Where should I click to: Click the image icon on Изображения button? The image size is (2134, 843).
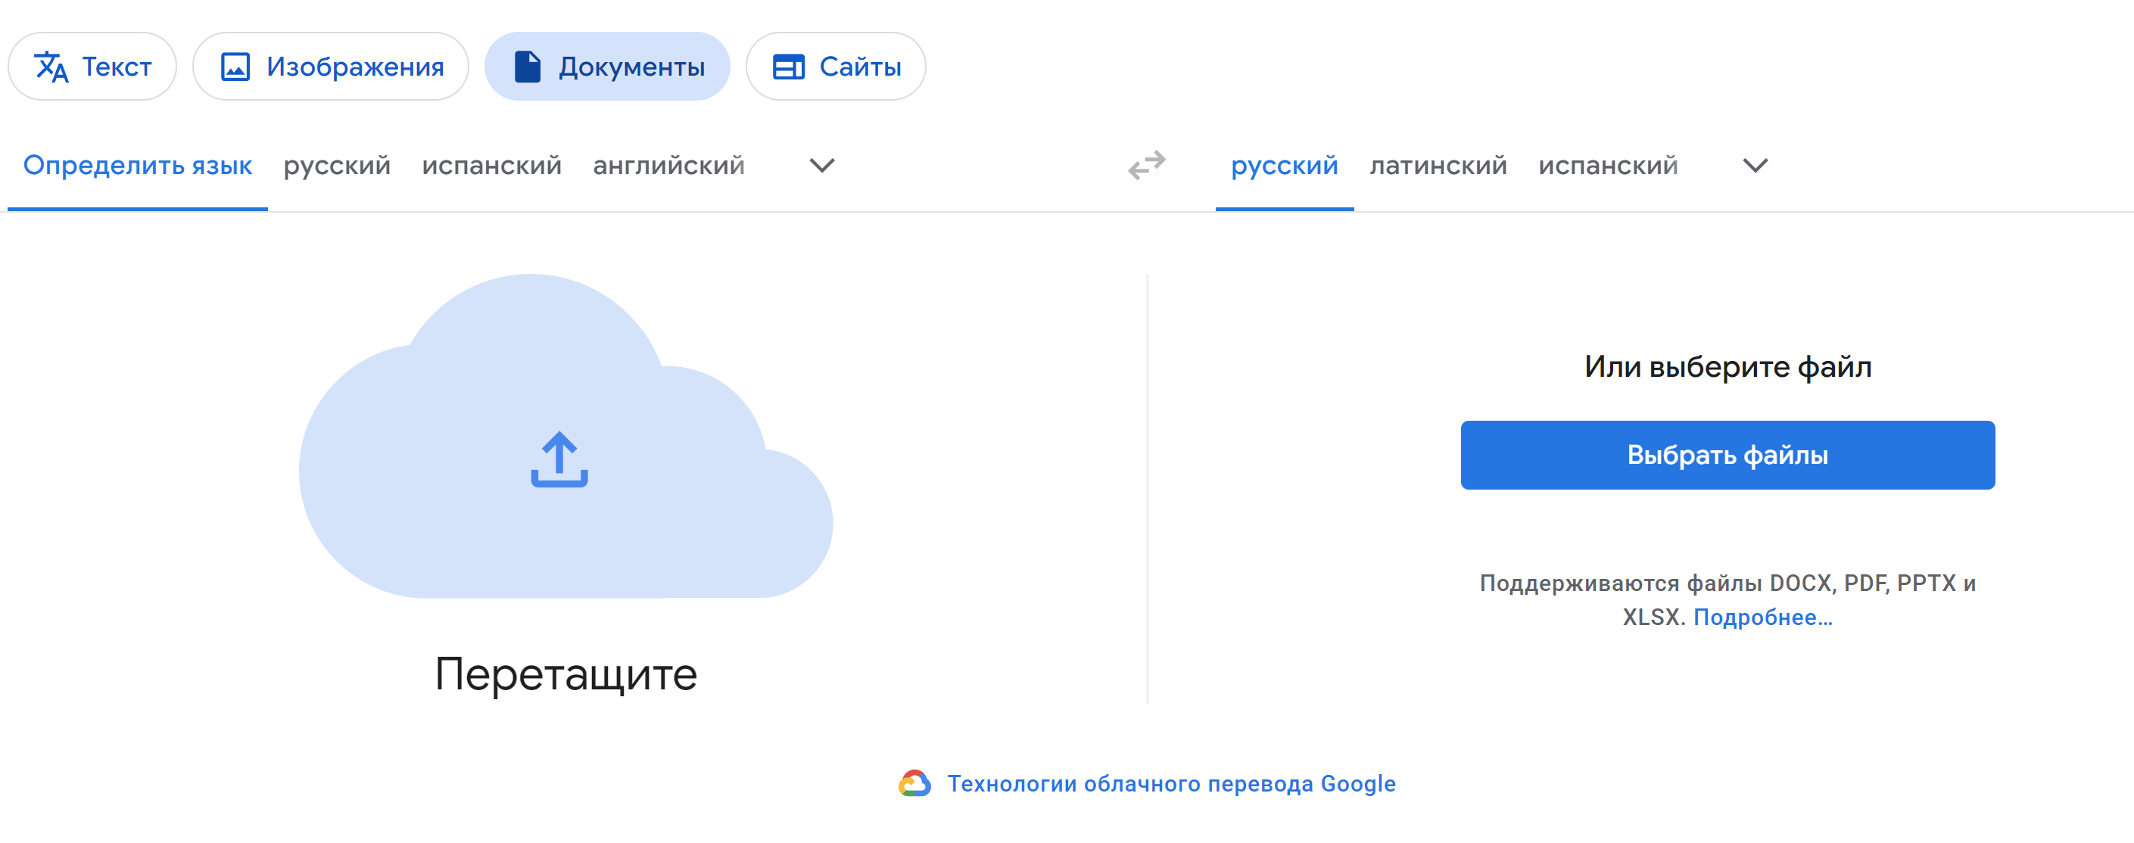235,67
